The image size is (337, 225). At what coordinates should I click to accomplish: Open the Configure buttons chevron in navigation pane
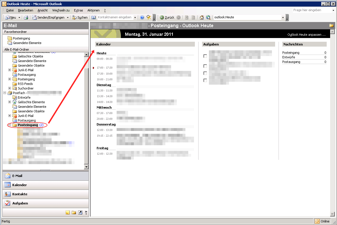[x=86, y=212]
